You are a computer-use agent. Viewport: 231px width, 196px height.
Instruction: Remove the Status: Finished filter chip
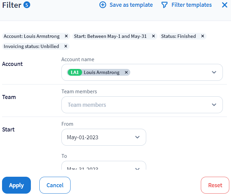click(x=203, y=36)
